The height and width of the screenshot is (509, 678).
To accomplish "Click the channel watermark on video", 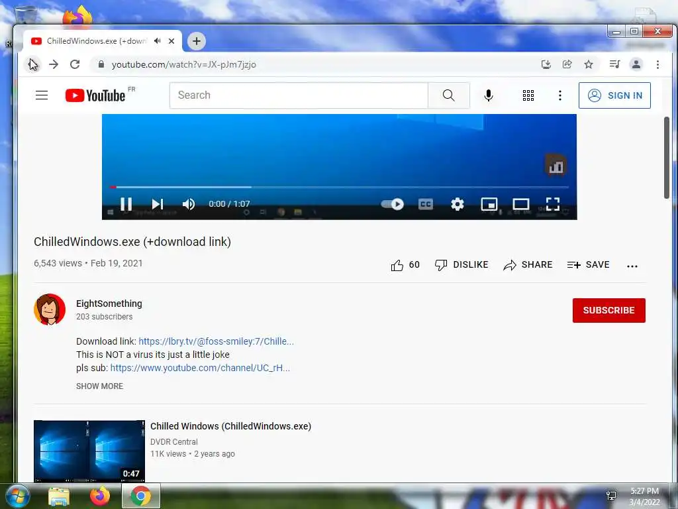I will click(556, 165).
